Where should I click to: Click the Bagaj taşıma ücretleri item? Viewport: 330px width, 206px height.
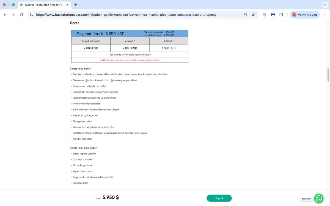(x=85, y=154)
